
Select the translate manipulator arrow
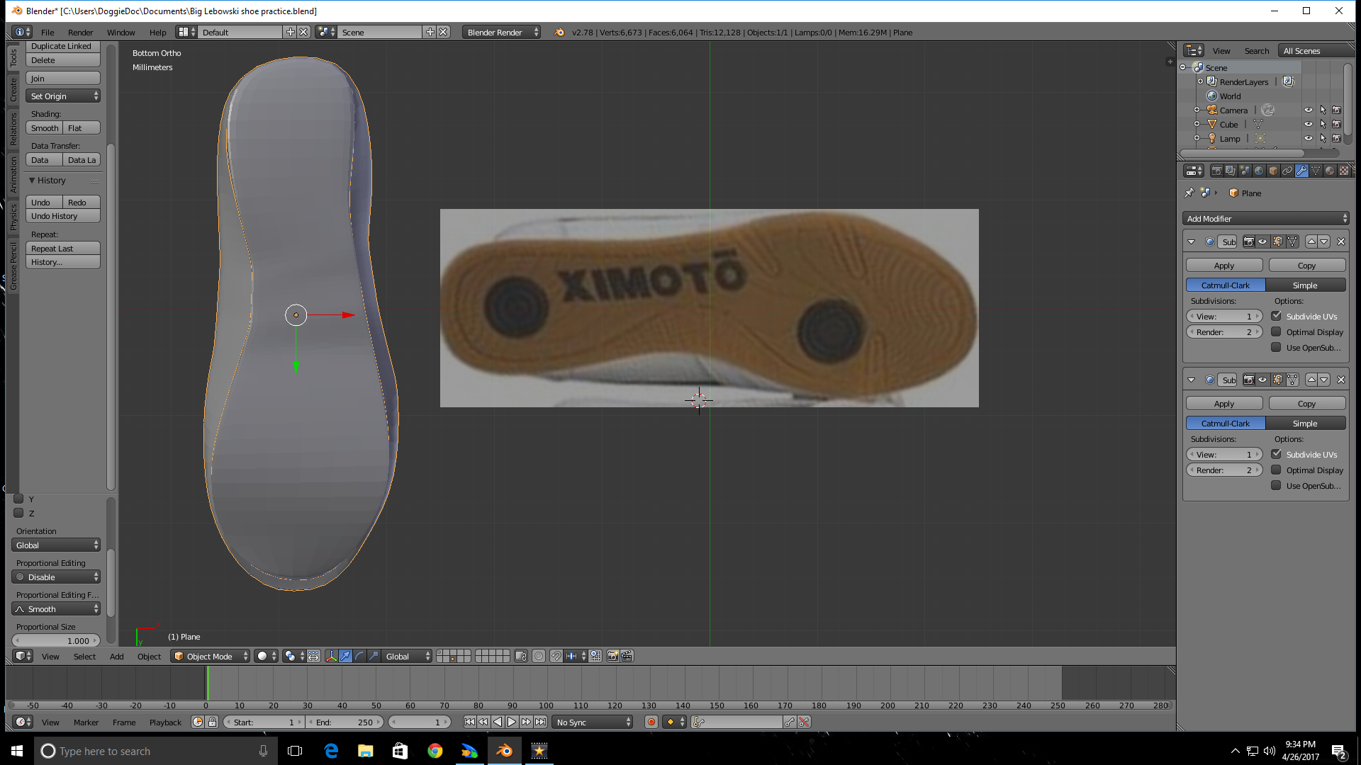tap(345, 656)
